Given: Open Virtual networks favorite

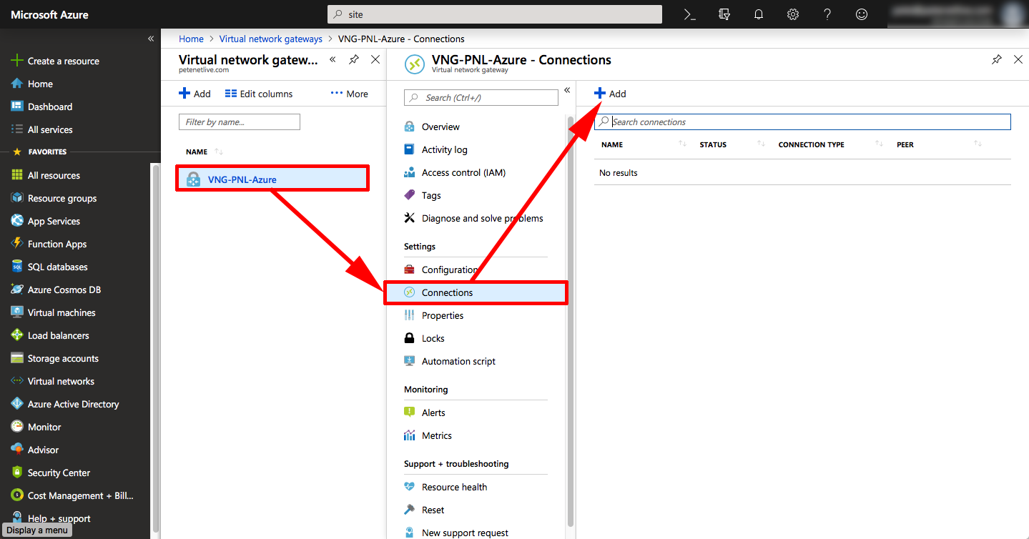Looking at the screenshot, I should 52,381.
